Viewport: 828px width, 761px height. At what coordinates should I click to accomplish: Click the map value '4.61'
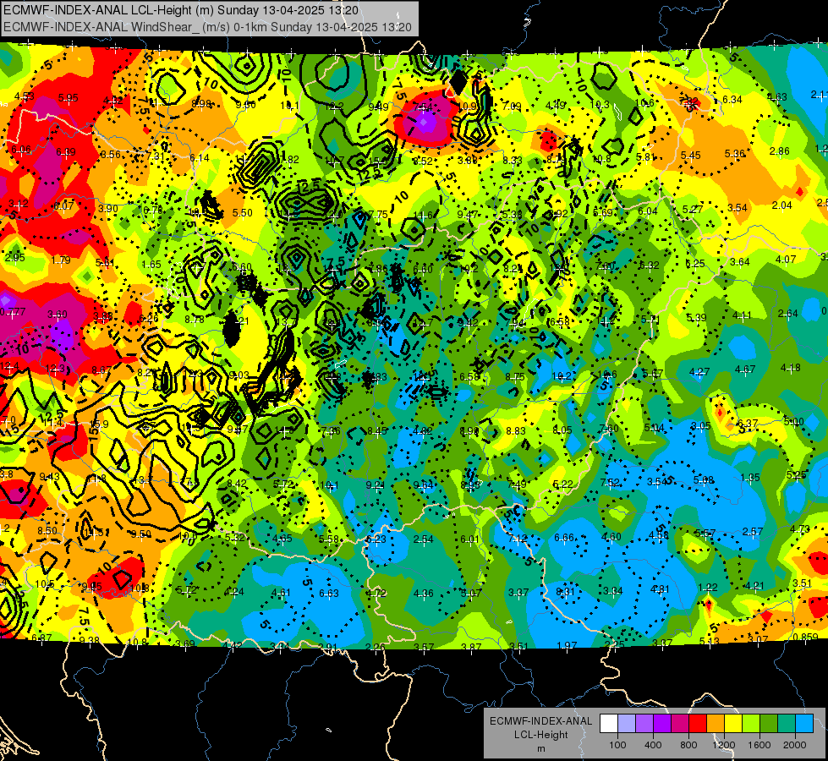point(281,593)
